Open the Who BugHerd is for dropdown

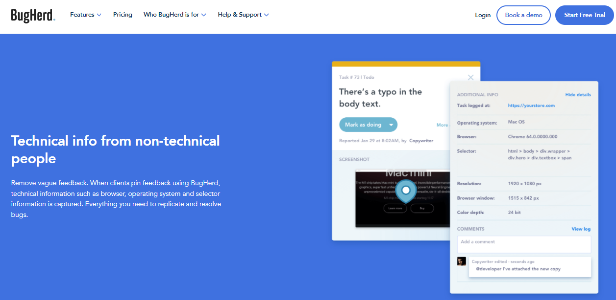(x=174, y=15)
